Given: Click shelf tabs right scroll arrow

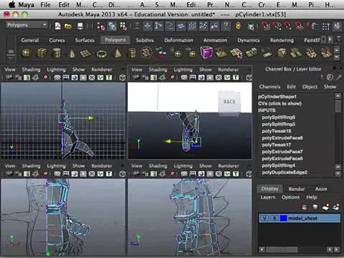Looking at the screenshot, I should (x=330, y=40).
